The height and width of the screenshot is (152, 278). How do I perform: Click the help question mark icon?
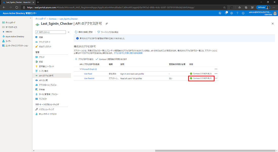pyautogui.click(x=237, y=13)
